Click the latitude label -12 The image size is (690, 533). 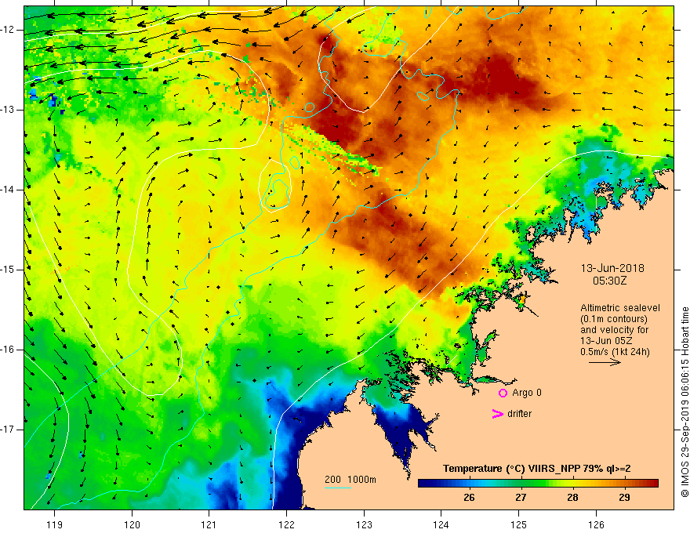(x=8, y=30)
